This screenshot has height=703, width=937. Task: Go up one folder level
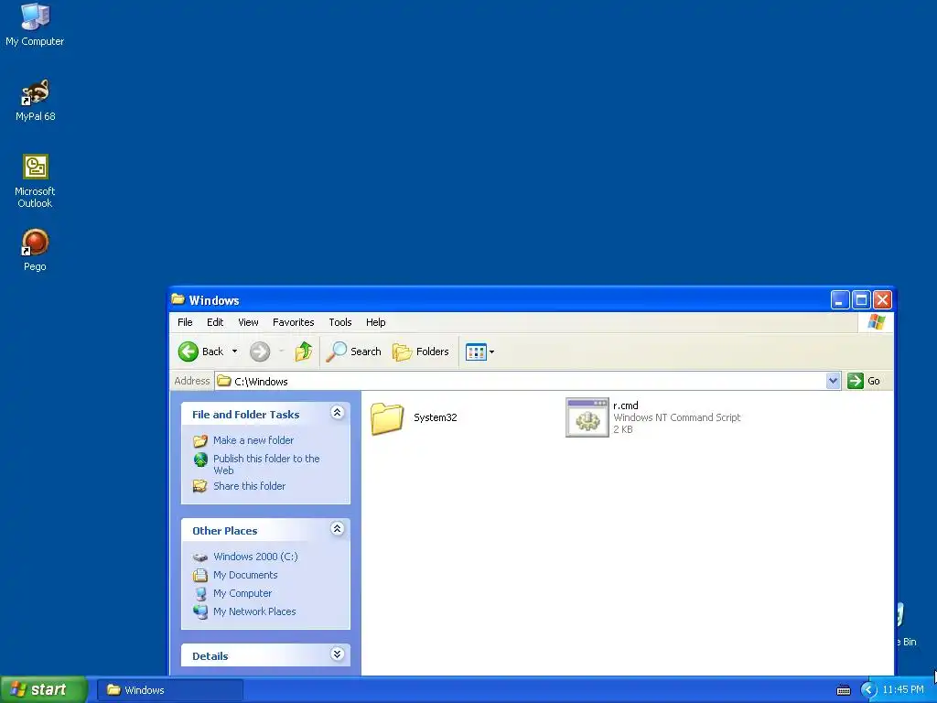point(304,351)
